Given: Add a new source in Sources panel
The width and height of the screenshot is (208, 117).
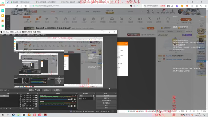Looking at the screenshot, I should (x=21, y=108).
